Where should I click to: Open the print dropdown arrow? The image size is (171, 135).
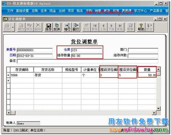coord(13,27)
